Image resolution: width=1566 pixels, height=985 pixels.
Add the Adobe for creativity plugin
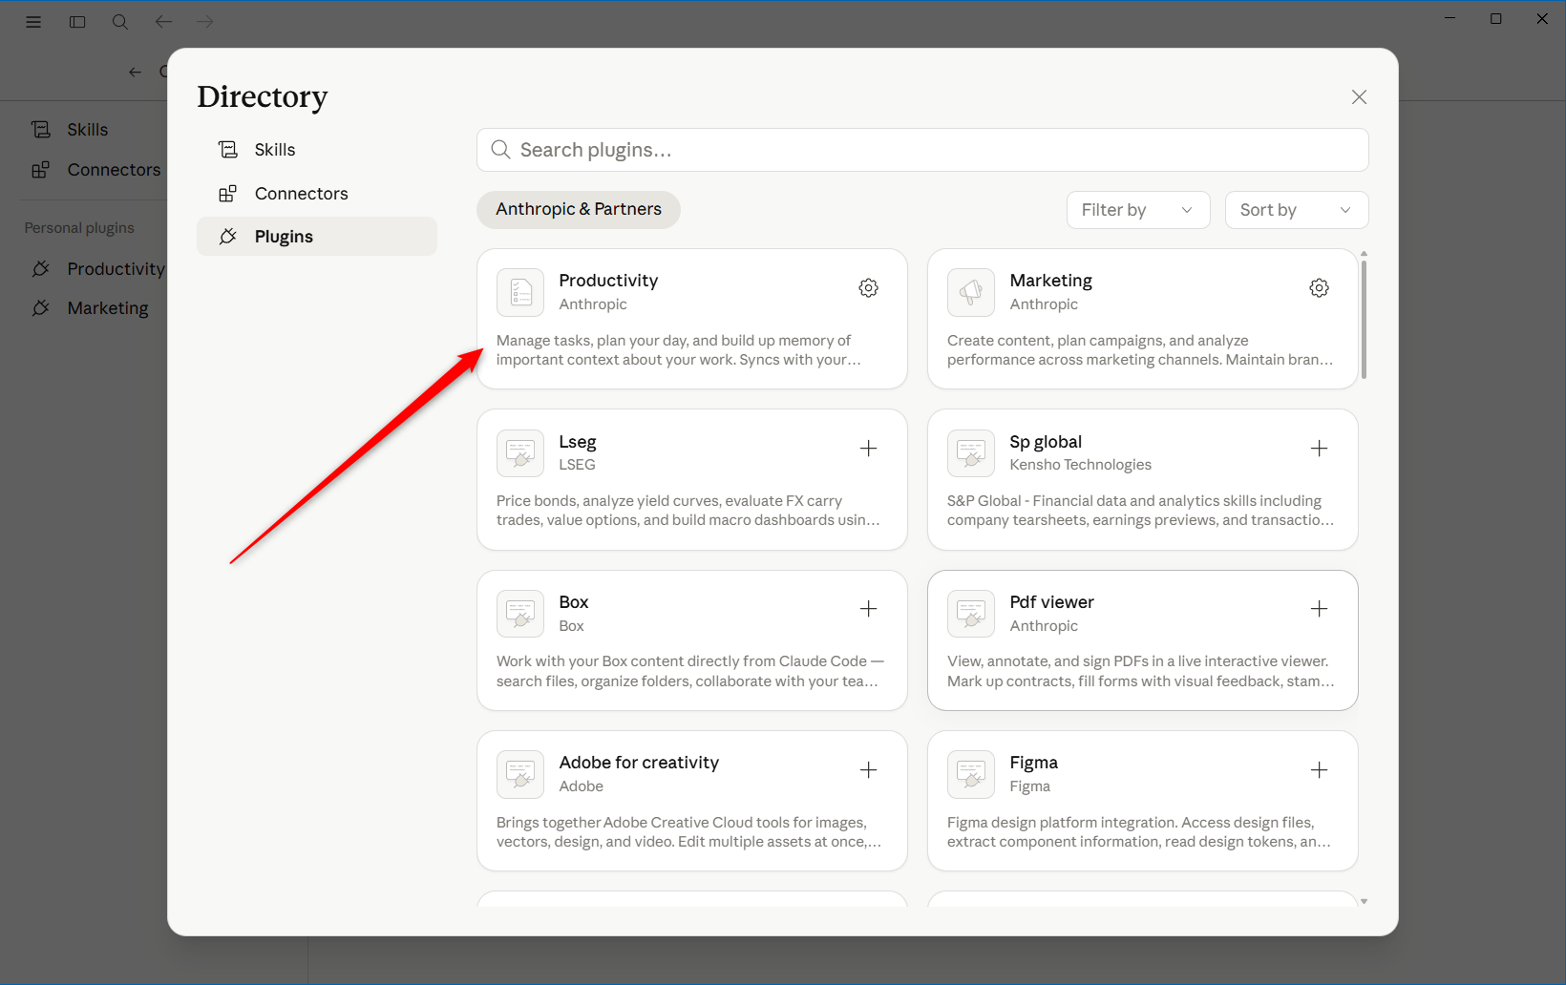pos(868,770)
